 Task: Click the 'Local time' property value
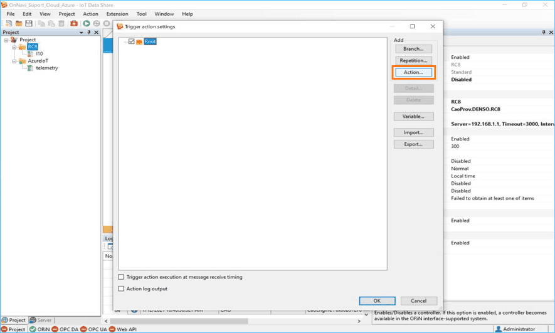pos(463,176)
